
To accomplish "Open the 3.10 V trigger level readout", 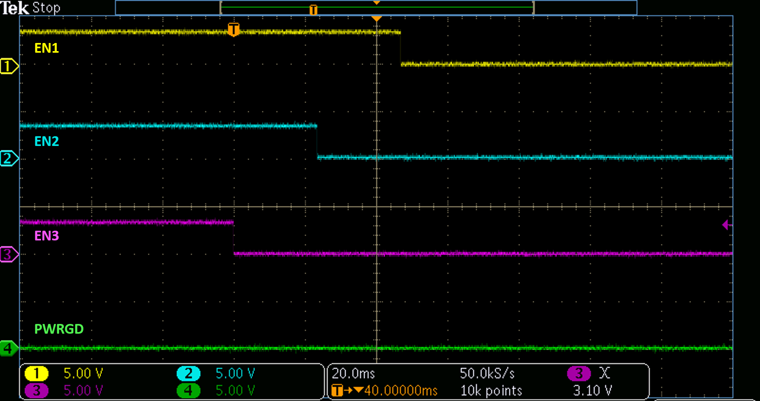I will point(592,390).
